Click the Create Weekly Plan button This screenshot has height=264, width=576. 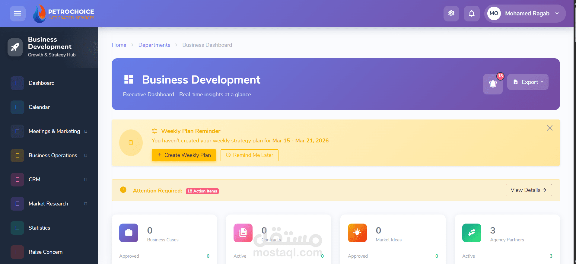(184, 155)
